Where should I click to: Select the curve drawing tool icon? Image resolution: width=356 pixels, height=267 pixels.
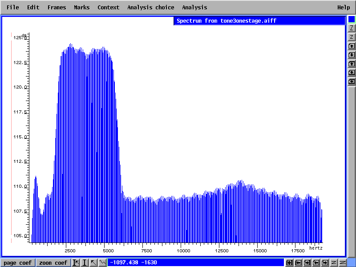point(102,263)
